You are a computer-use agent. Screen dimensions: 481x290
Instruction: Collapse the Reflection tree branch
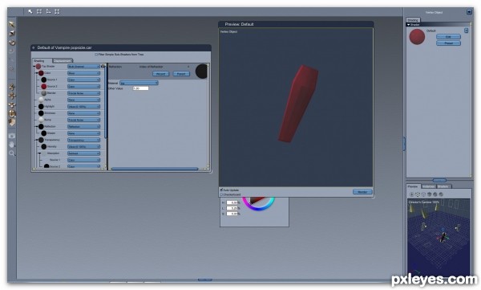point(37,126)
